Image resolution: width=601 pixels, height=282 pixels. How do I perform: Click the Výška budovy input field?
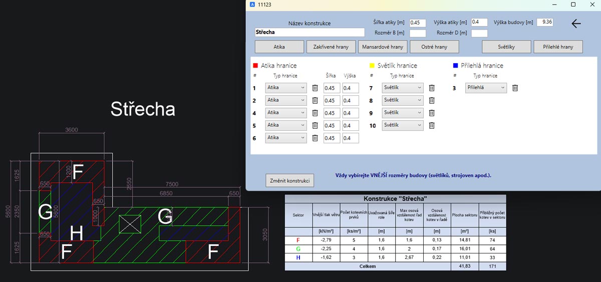[x=544, y=22]
